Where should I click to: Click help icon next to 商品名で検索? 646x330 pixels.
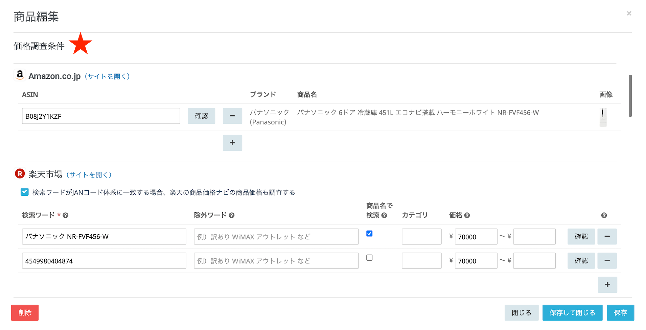[384, 215]
